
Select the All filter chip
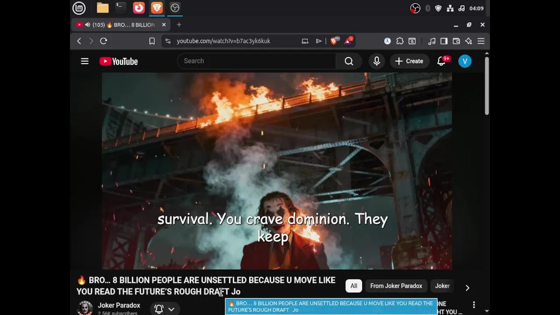353,286
